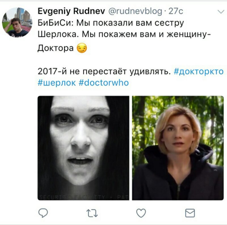Share the tweet via envelope message icon
This screenshot has width=227, height=225.
click(190, 213)
